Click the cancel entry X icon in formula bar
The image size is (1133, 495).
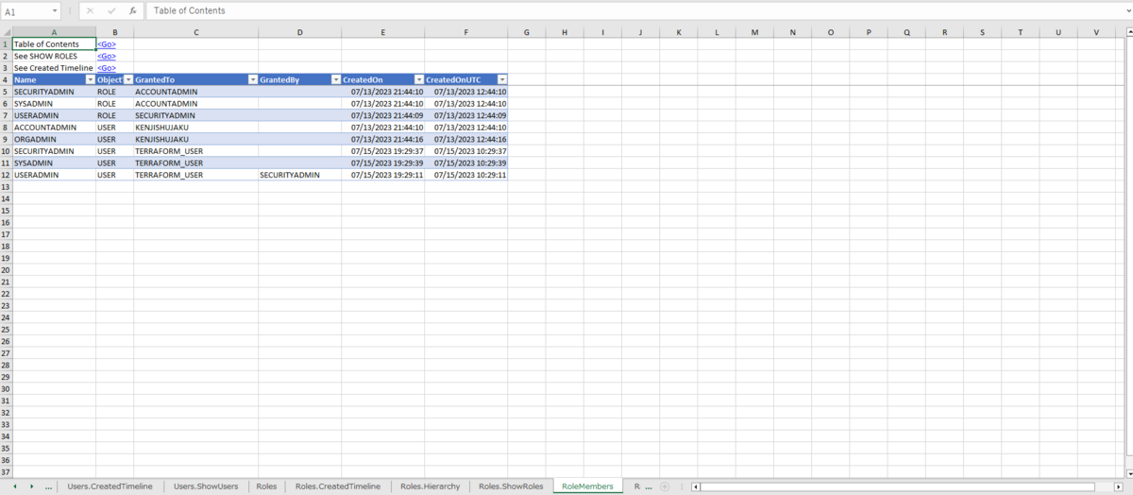click(x=90, y=11)
